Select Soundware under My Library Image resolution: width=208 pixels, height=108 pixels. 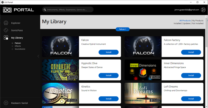click(20, 49)
